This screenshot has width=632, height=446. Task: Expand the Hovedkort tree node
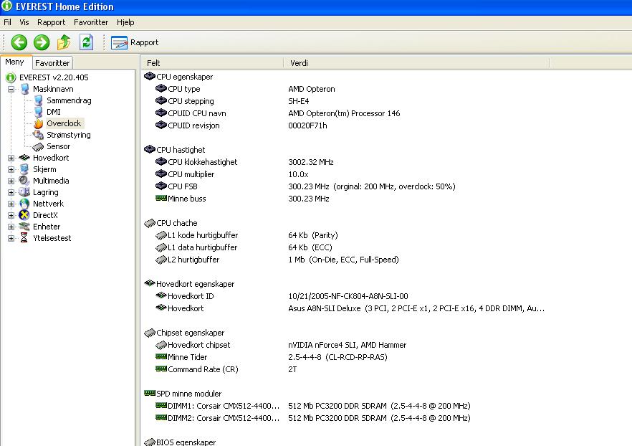click(11, 158)
